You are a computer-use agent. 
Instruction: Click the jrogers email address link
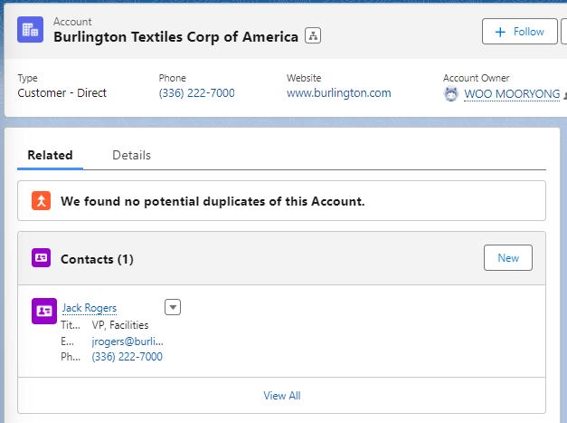pos(128,341)
